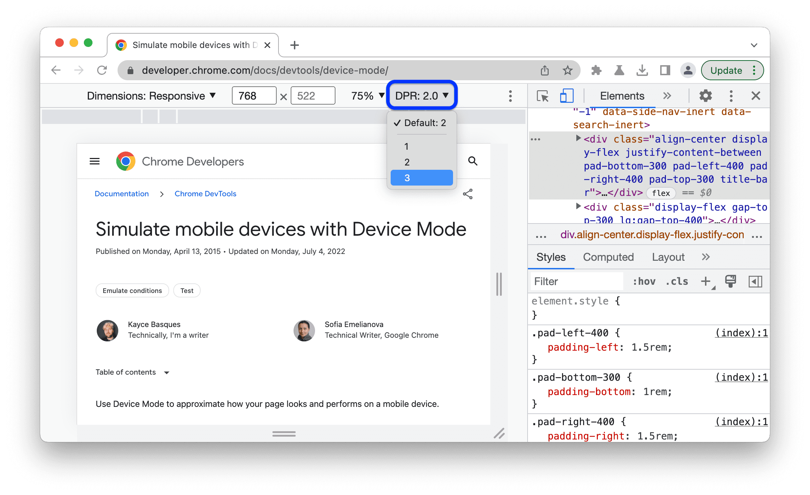Screen dimensions: 810x495
Task: Click the hamburger menu icon on page
Action: pyautogui.click(x=94, y=163)
